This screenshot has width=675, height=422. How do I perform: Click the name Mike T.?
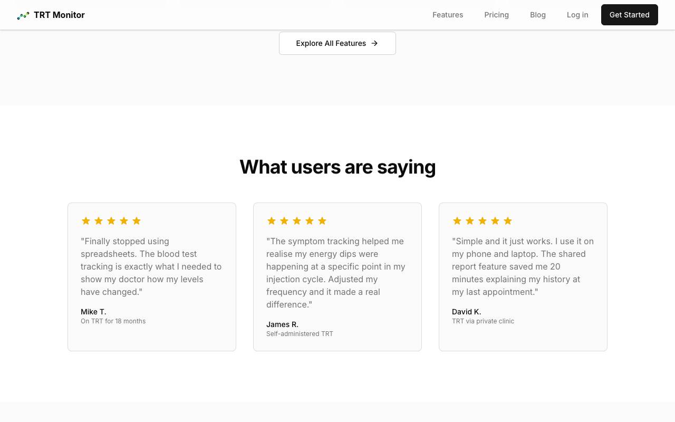[x=93, y=312]
